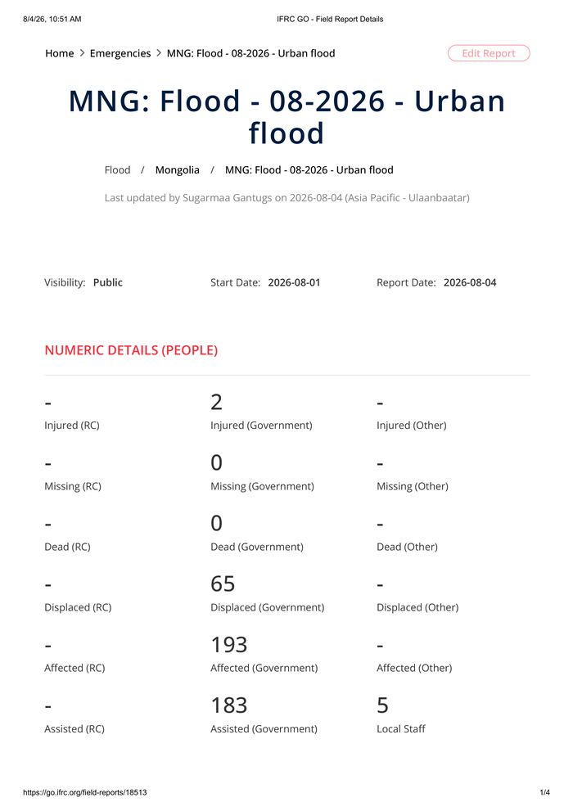The width and height of the screenshot is (573, 811).
Task: Open the go.ifrc.org field report URL
Action: click(85, 792)
